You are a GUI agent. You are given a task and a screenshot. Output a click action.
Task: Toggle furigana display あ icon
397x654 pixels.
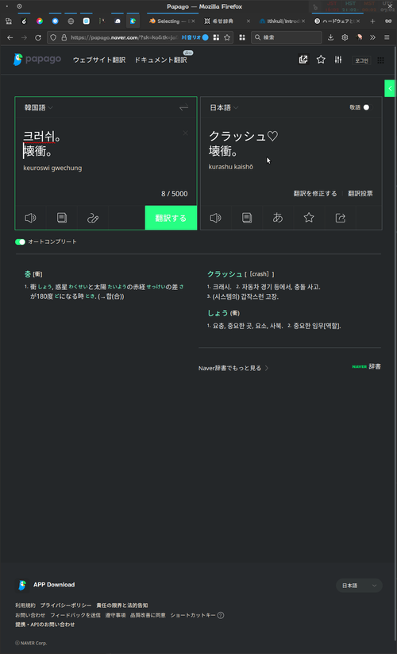(278, 218)
